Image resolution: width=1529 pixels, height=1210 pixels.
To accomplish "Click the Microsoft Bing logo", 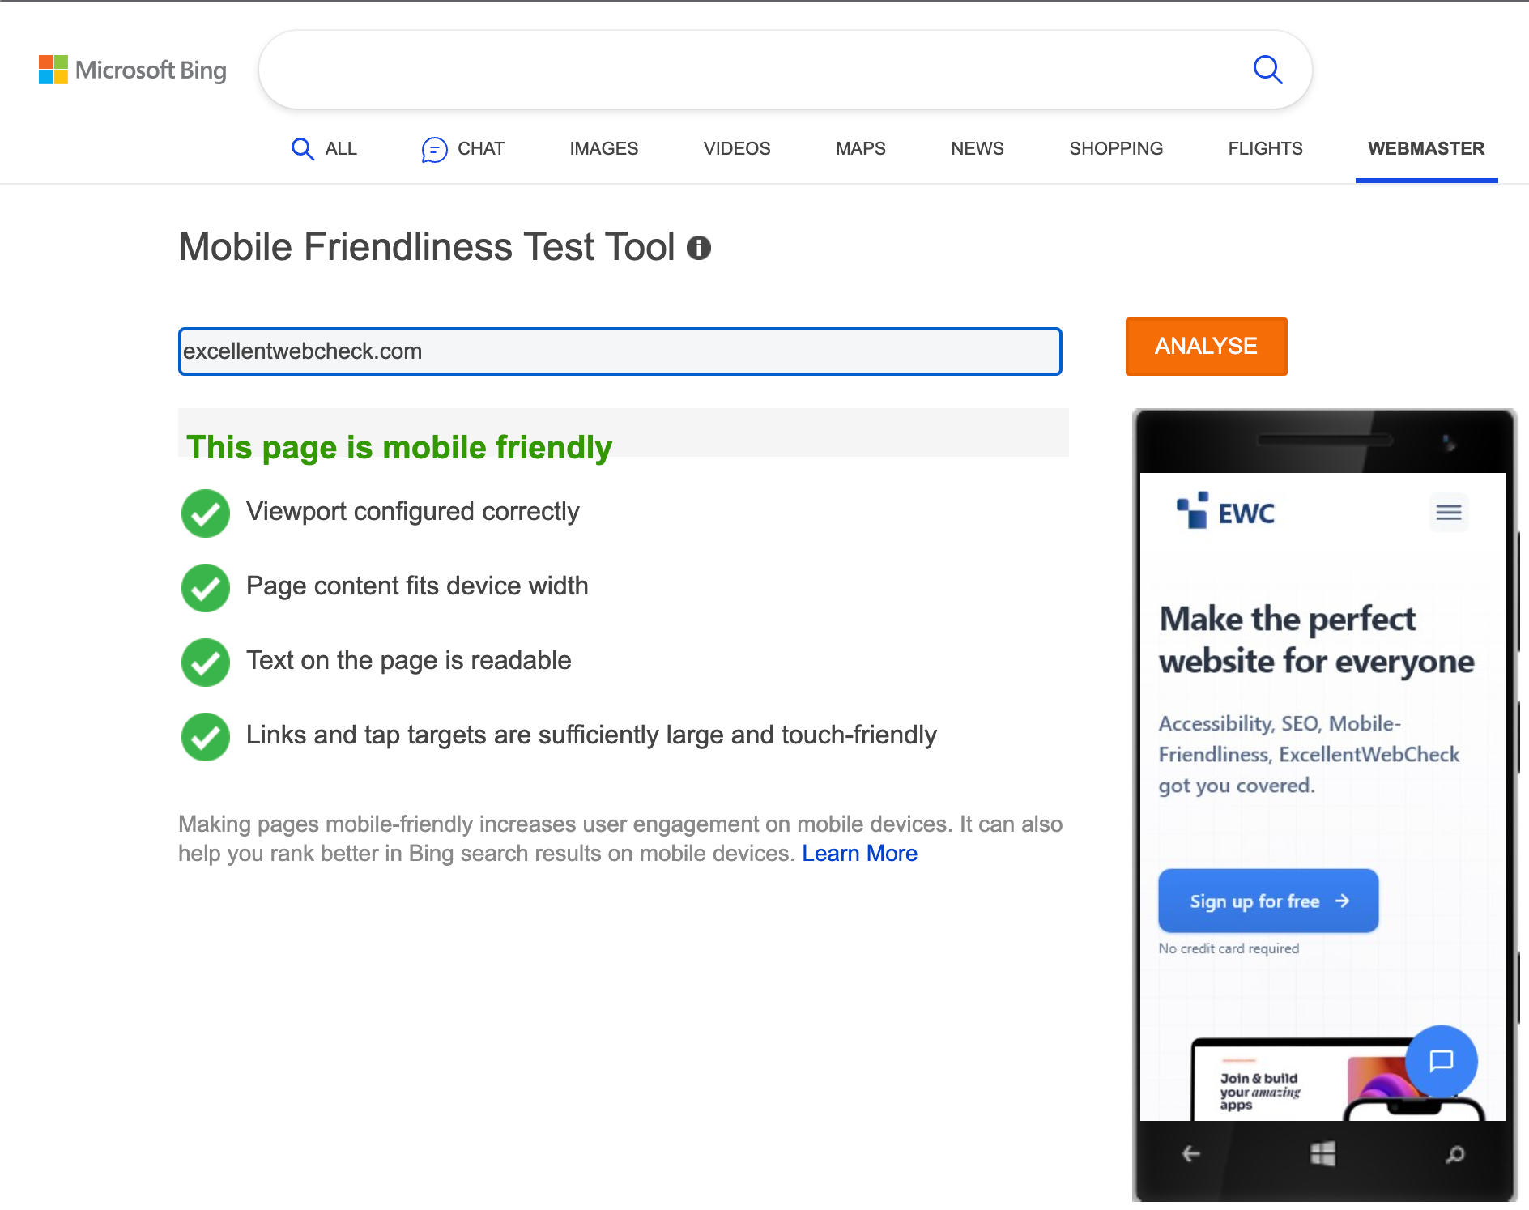I will click(133, 70).
